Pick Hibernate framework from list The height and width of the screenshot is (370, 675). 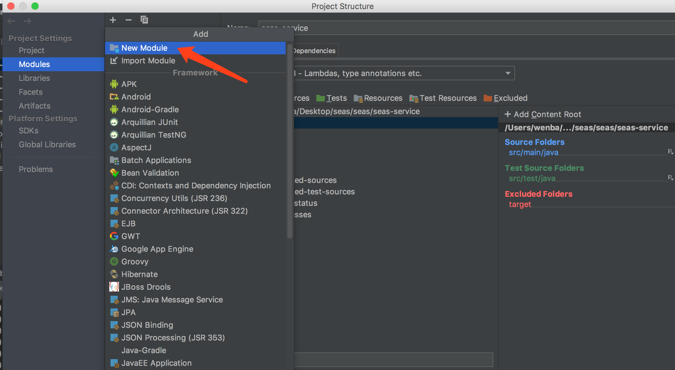tap(139, 274)
